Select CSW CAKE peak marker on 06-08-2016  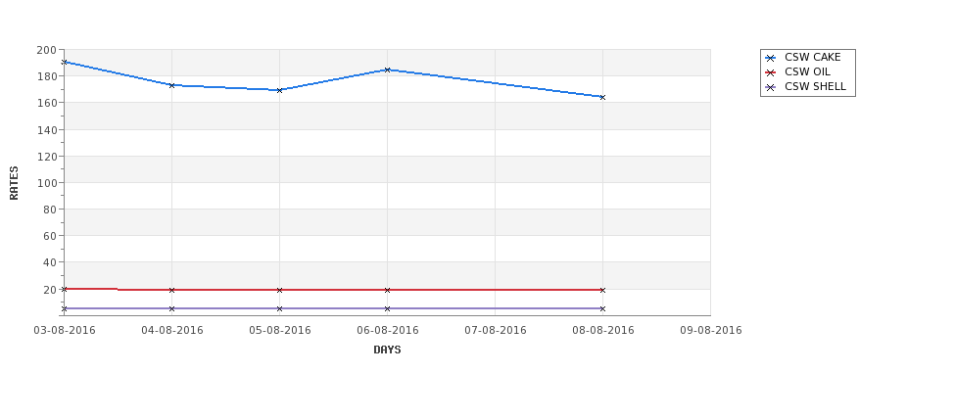click(x=387, y=70)
